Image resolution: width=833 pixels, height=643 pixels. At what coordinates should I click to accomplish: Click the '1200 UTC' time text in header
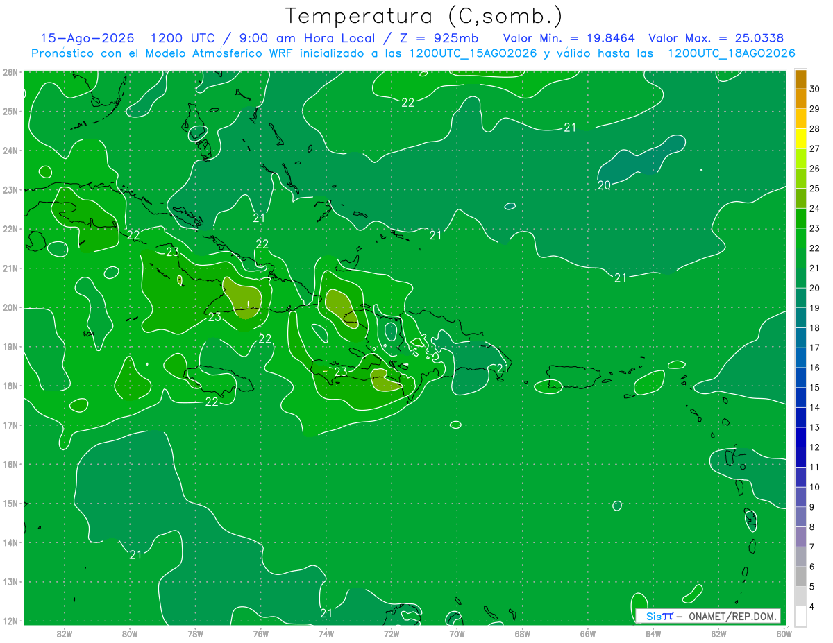pos(184,38)
